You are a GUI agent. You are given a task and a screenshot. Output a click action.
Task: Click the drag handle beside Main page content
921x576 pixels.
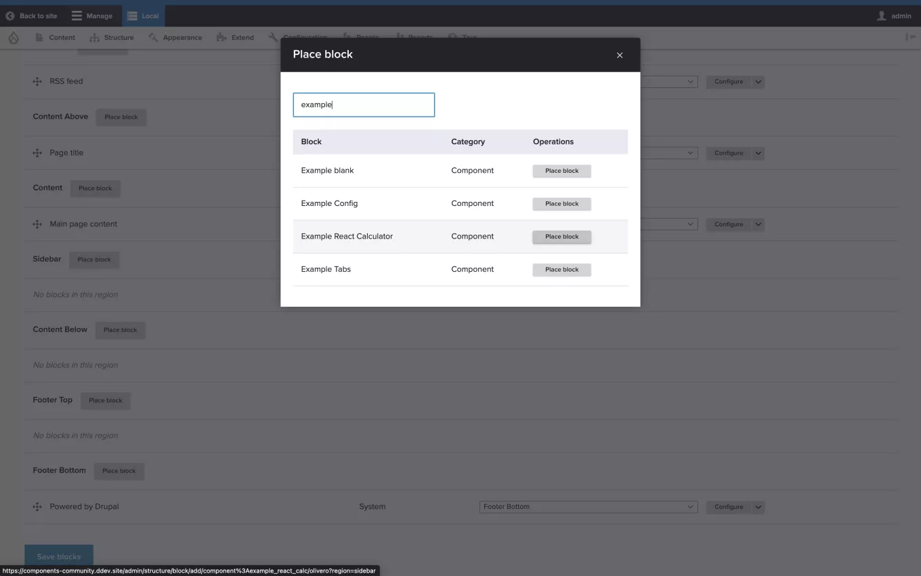click(x=37, y=224)
